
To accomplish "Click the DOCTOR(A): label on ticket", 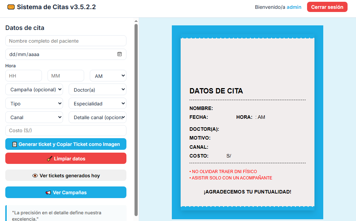I will click(204, 129).
